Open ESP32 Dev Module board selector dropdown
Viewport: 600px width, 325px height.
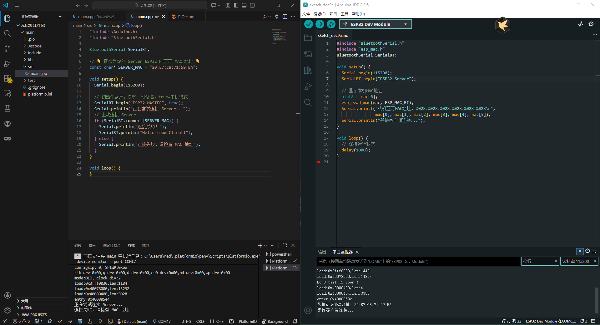pyautogui.click(x=375, y=24)
